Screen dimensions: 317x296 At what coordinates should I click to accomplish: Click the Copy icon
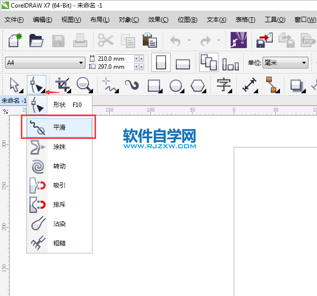(x=128, y=41)
